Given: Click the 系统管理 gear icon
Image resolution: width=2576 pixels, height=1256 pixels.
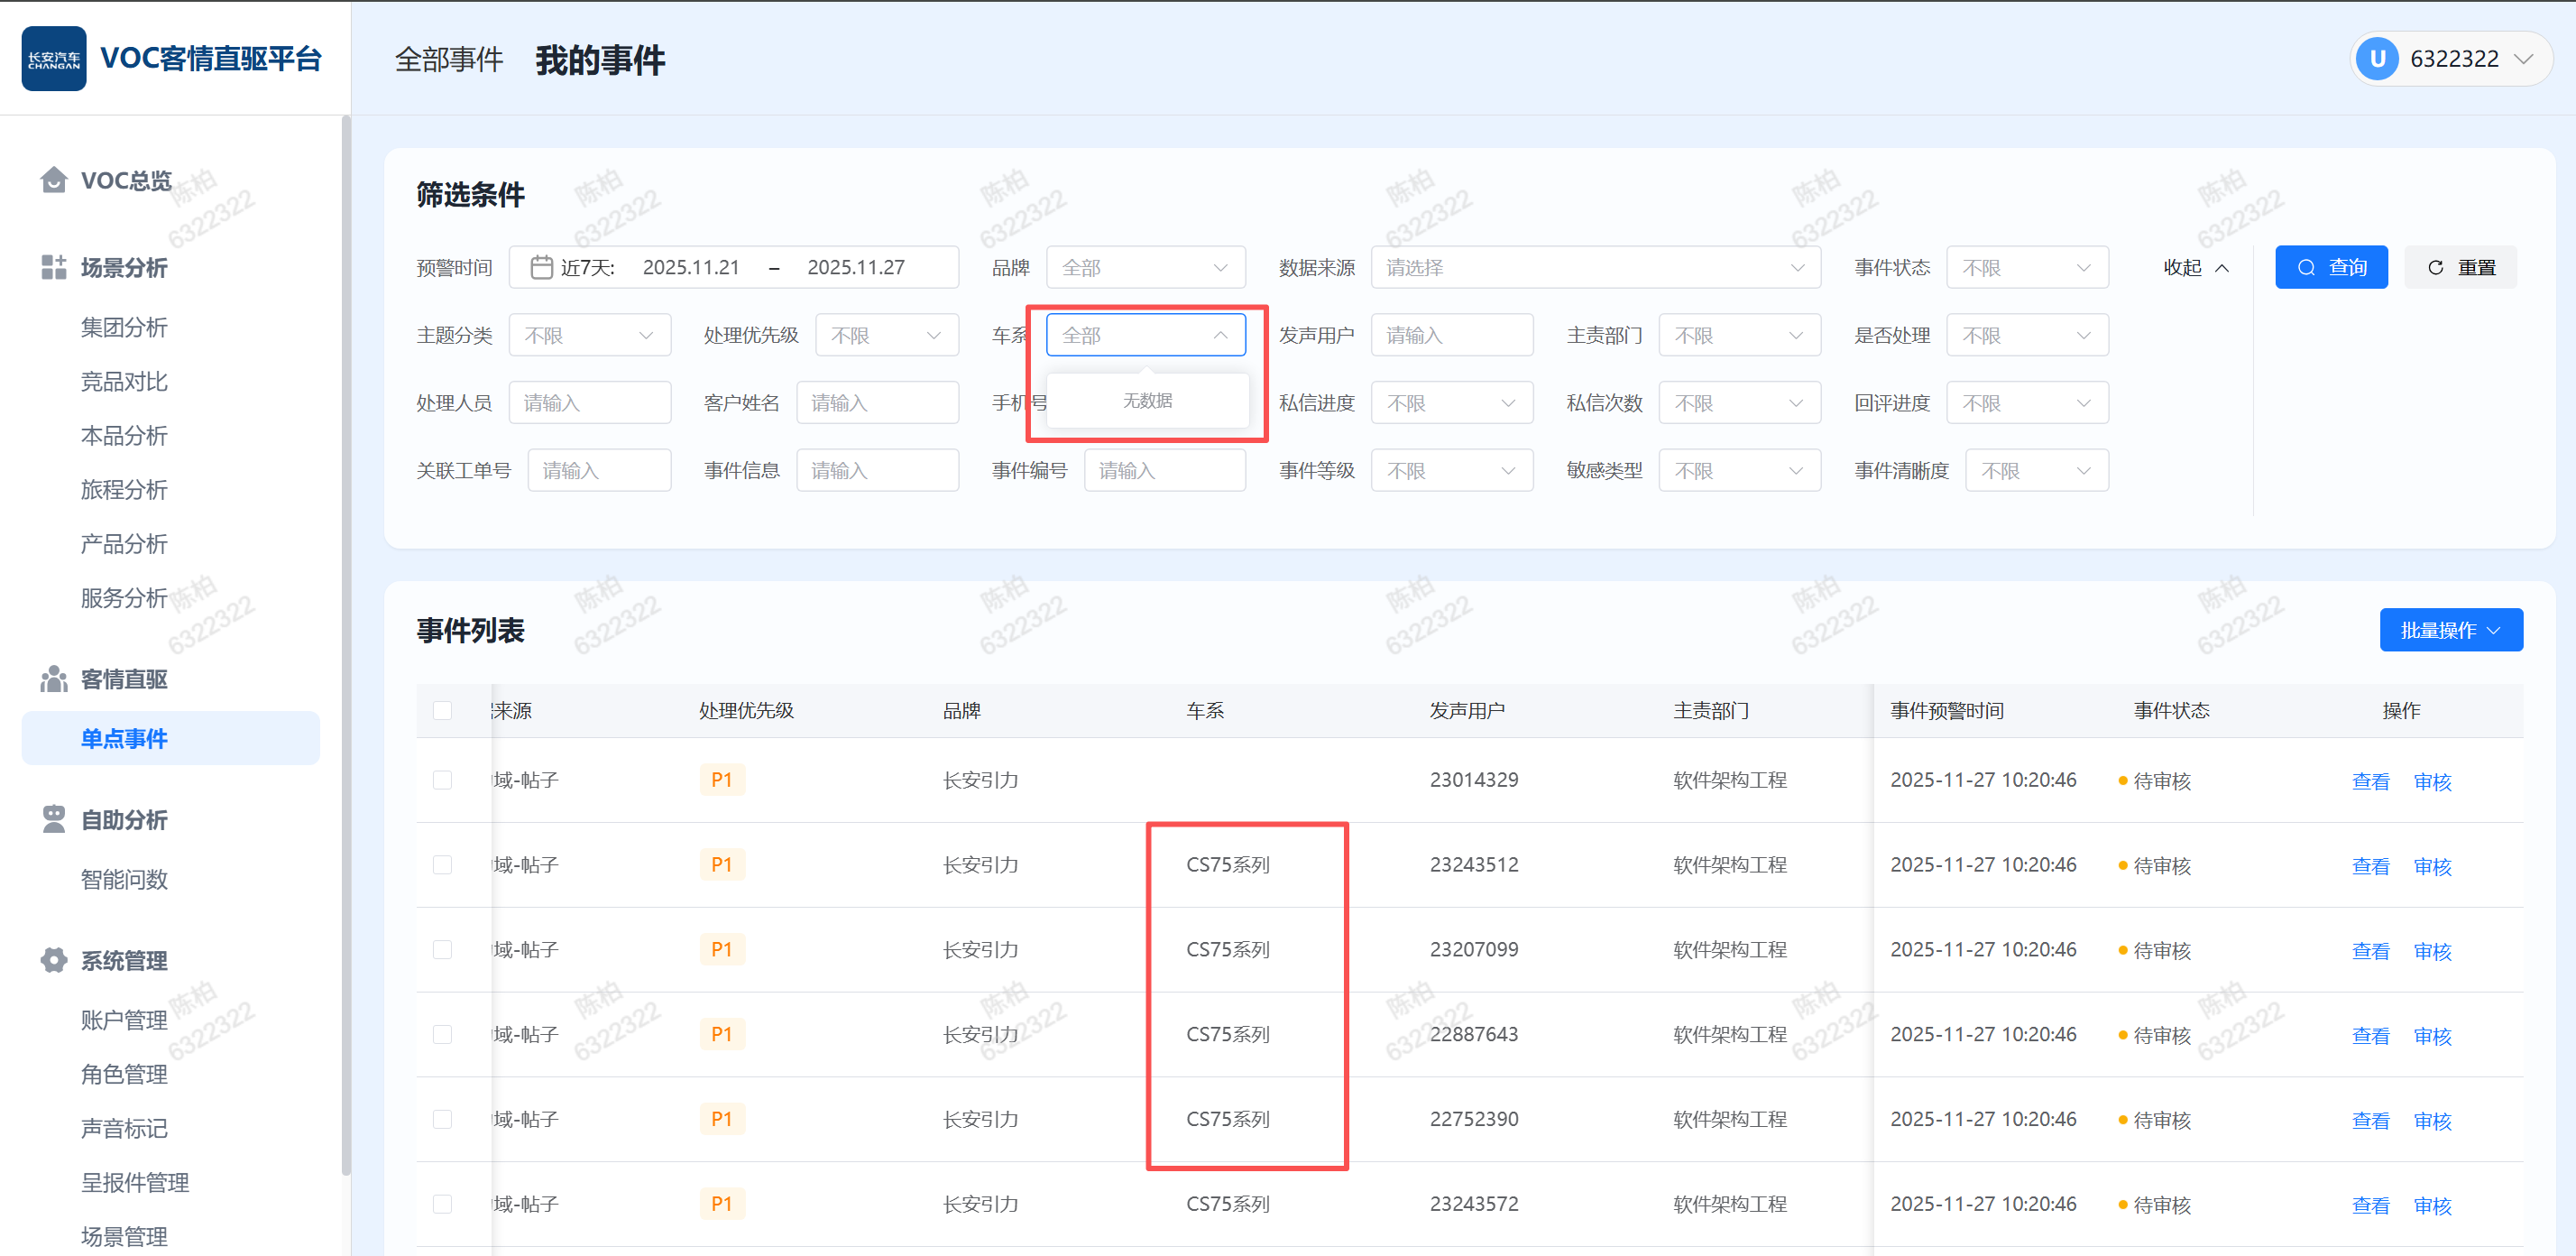Looking at the screenshot, I should pos(53,960).
